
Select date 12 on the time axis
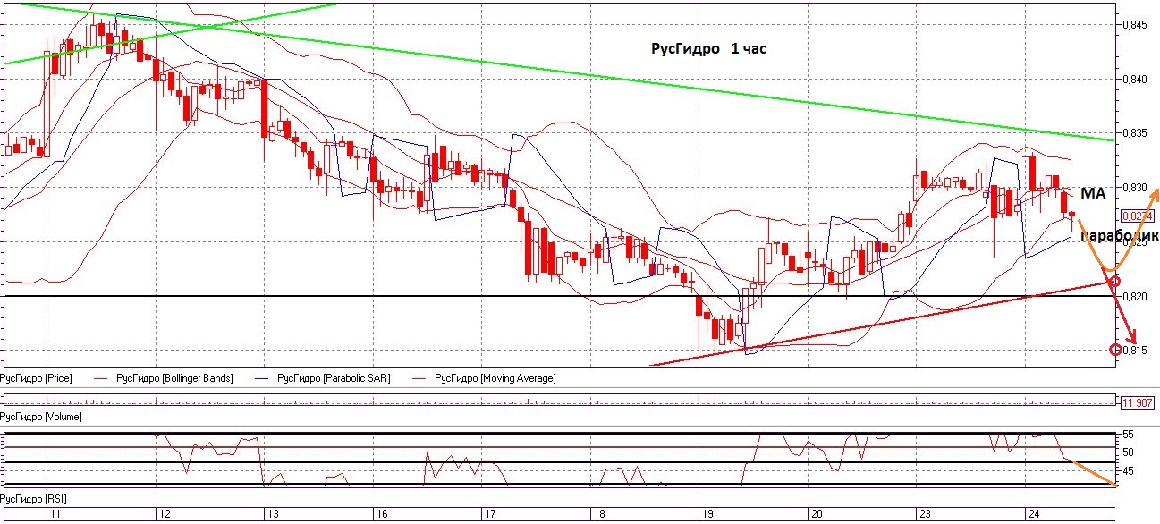tap(164, 515)
